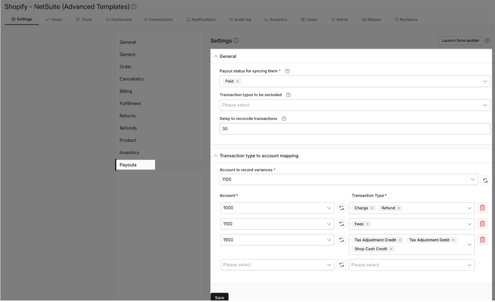Open the Notifications tab
Image resolution: width=495 pixels, height=302 pixels.
[201, 19]
